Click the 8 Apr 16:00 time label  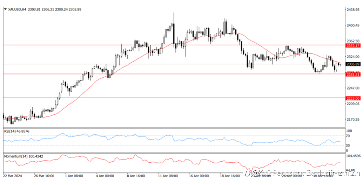tap(136, 176)
